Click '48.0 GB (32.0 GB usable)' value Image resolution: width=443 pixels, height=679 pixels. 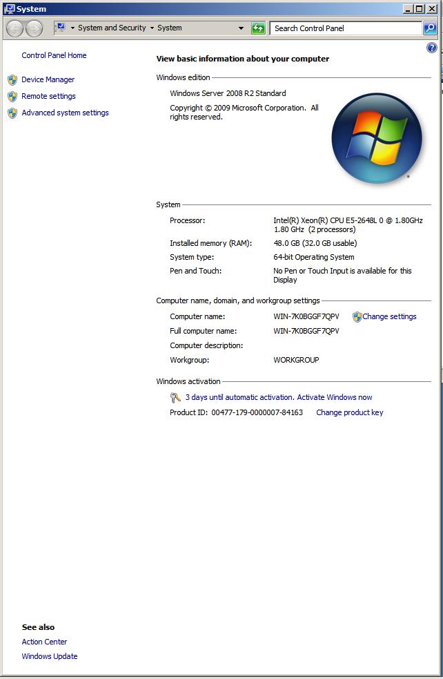click(315, 243)
